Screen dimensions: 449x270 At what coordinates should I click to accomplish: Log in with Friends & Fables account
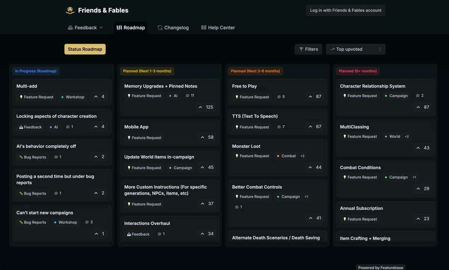point(346,10)
